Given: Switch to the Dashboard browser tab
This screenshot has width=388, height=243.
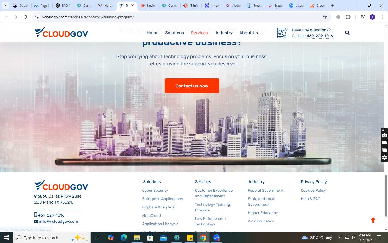Looking at the screenshot, I should (84, 5).
